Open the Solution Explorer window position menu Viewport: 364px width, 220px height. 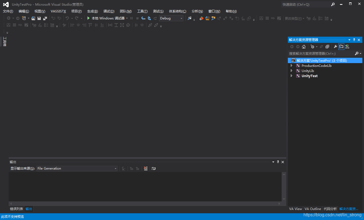[x=349, y=40]
